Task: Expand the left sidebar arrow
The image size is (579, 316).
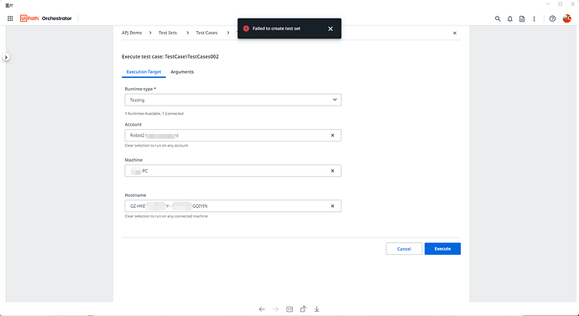Action: pos(6,57)
